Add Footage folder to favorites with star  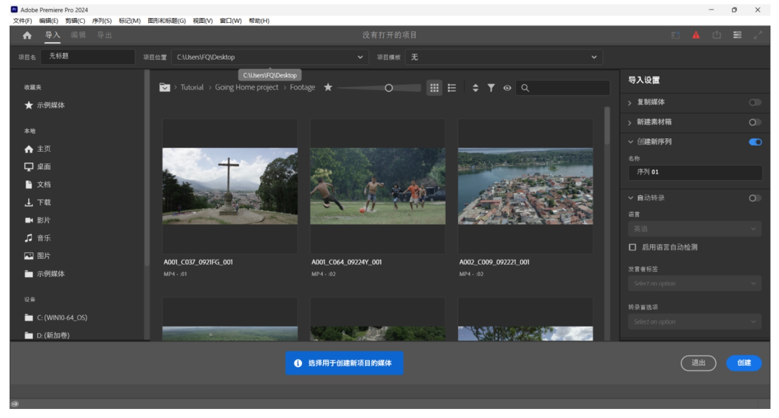(328, 87)
